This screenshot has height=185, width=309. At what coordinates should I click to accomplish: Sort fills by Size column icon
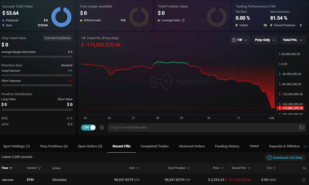(x=137, y=168)
